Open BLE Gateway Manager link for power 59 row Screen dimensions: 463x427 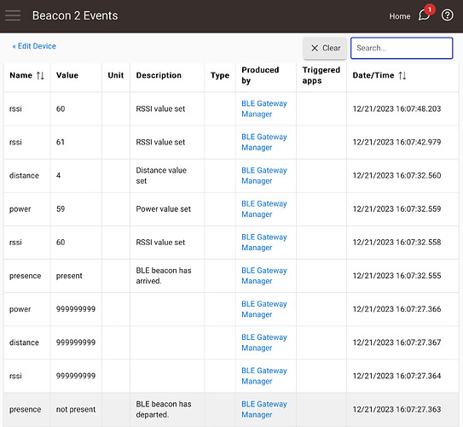coord(264,209)
